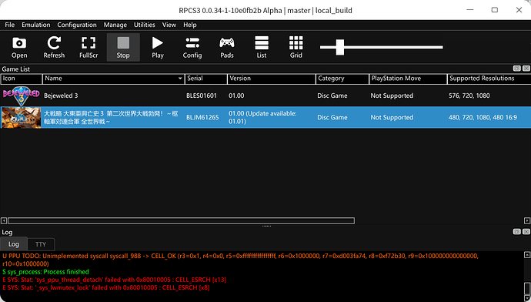Switch game view to List

pyautogui.click(x=262, y=48)
